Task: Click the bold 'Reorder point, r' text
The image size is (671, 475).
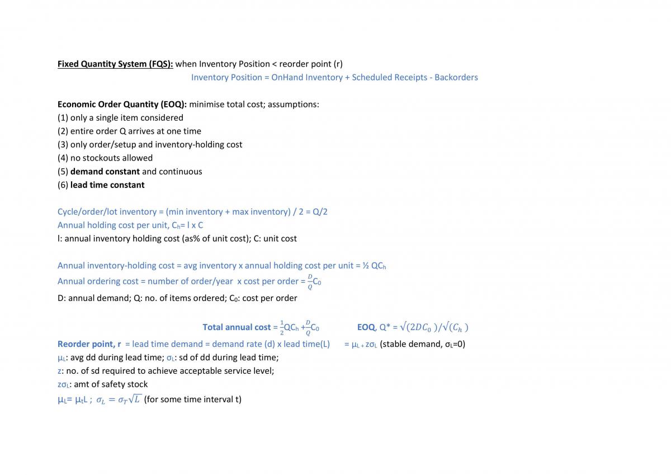Action: (89, 344)
